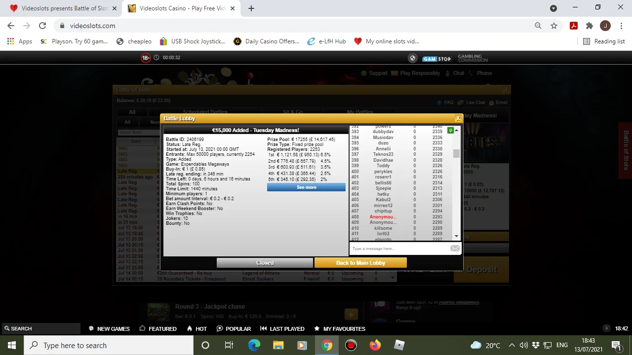The height and width of the screenshot is (355, 632).
Task: Send chat message with envelope icon
Action: pos(455,248)
